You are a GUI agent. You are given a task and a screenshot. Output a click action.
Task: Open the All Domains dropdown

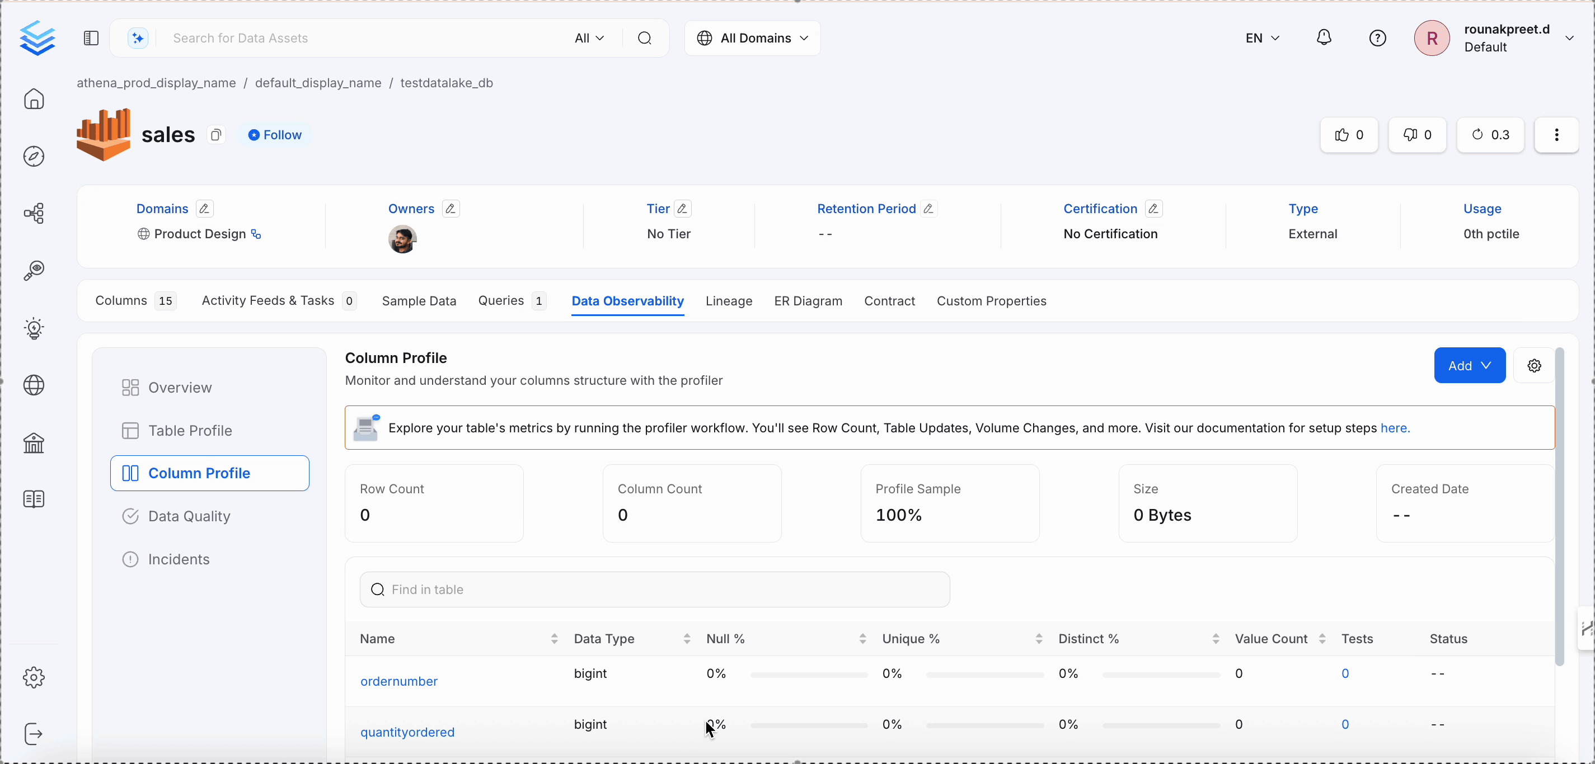pos(752,39)
